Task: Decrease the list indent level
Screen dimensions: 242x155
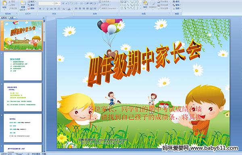Action: 88,3
